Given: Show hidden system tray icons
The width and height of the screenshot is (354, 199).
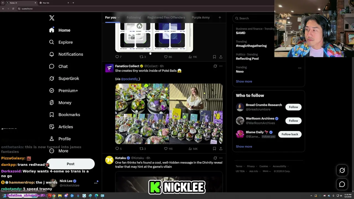Looking at the screenshot, I should click(x=311, y=196).
